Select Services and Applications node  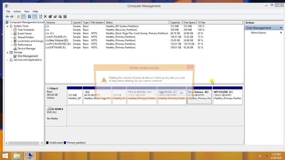[28, 60]
